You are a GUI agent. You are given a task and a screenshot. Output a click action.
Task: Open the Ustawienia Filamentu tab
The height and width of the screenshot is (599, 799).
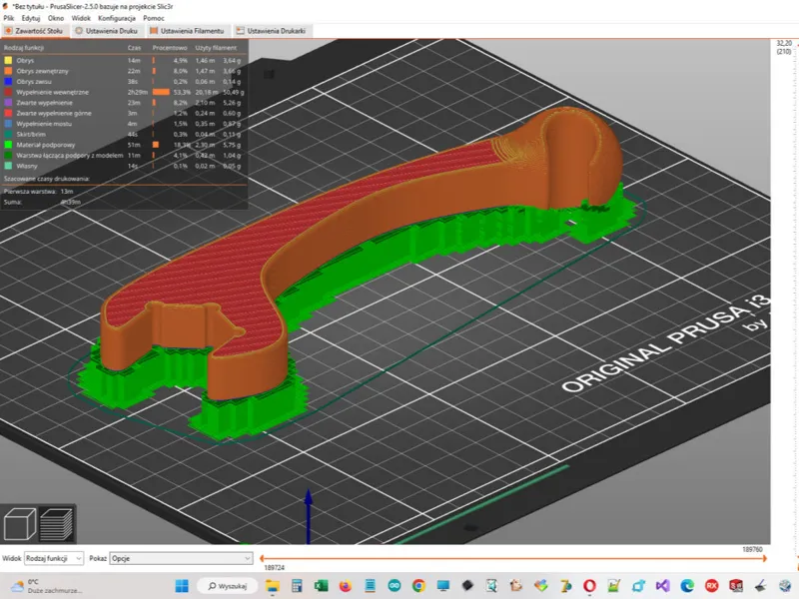click(187, 31)
